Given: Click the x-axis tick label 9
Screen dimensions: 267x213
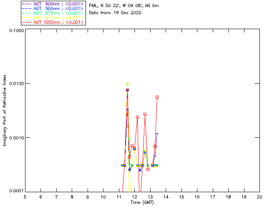Looking at the screenshot, I should point(88,197).
